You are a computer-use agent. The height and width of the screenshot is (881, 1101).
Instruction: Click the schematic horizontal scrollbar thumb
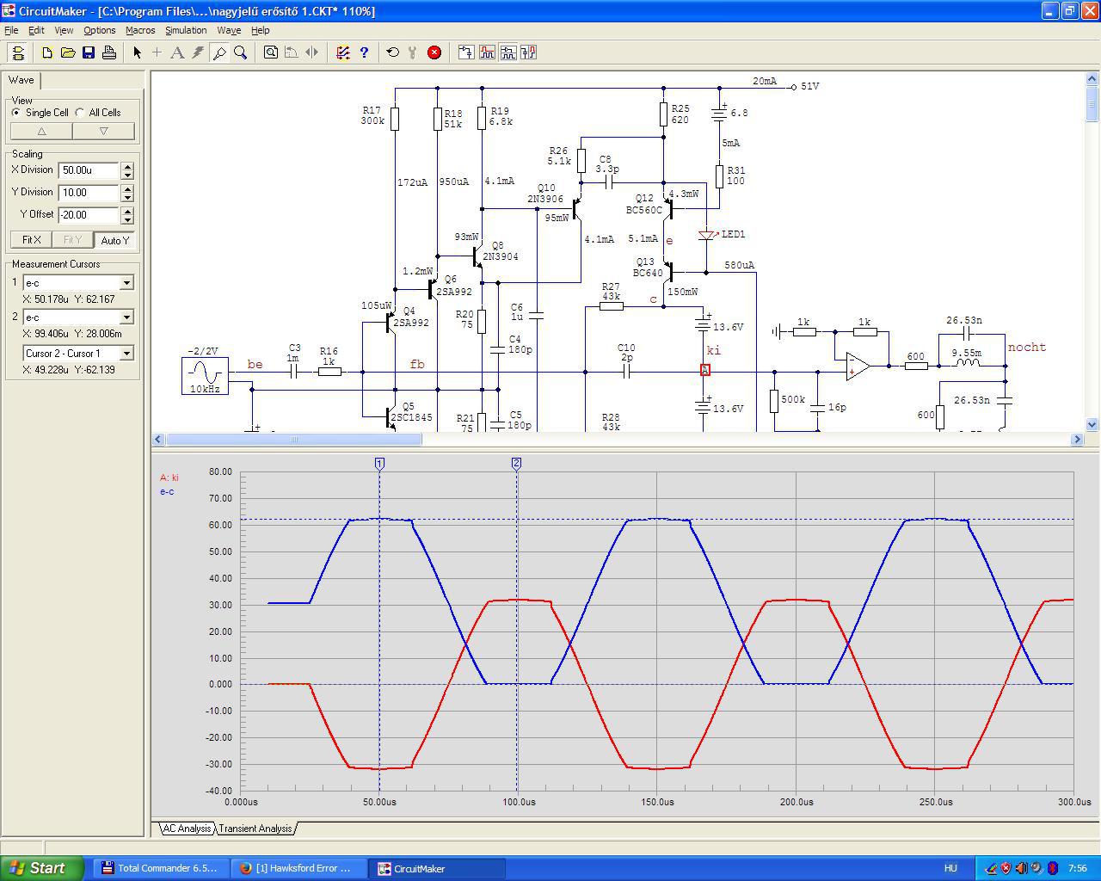click(293, 440)
